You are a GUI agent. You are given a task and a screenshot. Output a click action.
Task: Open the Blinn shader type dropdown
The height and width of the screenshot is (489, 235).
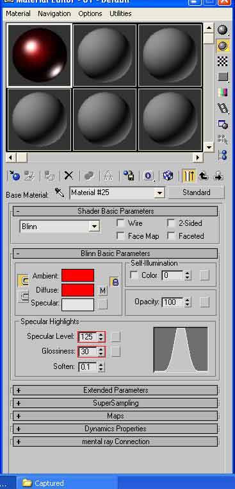coord(93,227)
